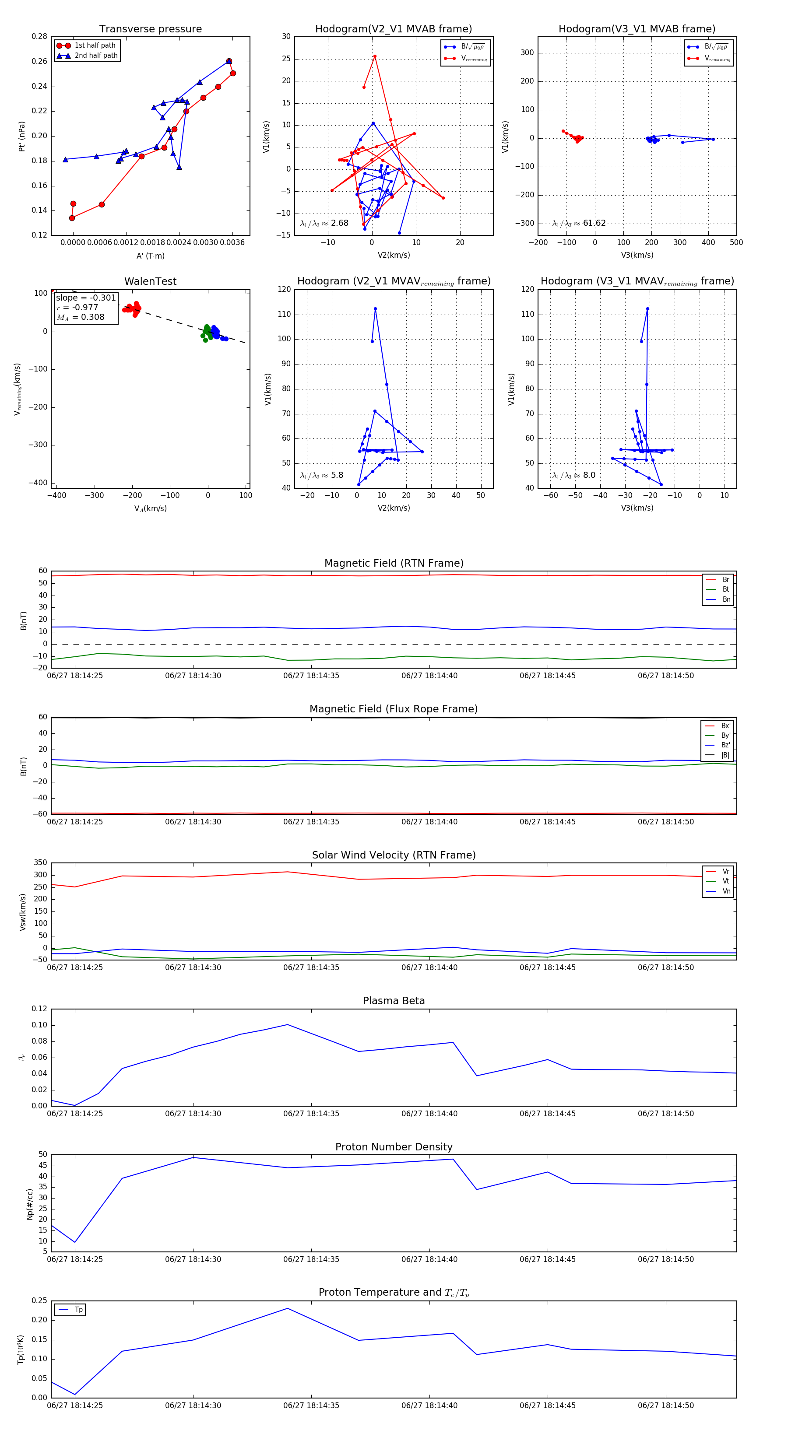
Task: Click the Transverse pressure plot title
Action: (x=150, y=28)
